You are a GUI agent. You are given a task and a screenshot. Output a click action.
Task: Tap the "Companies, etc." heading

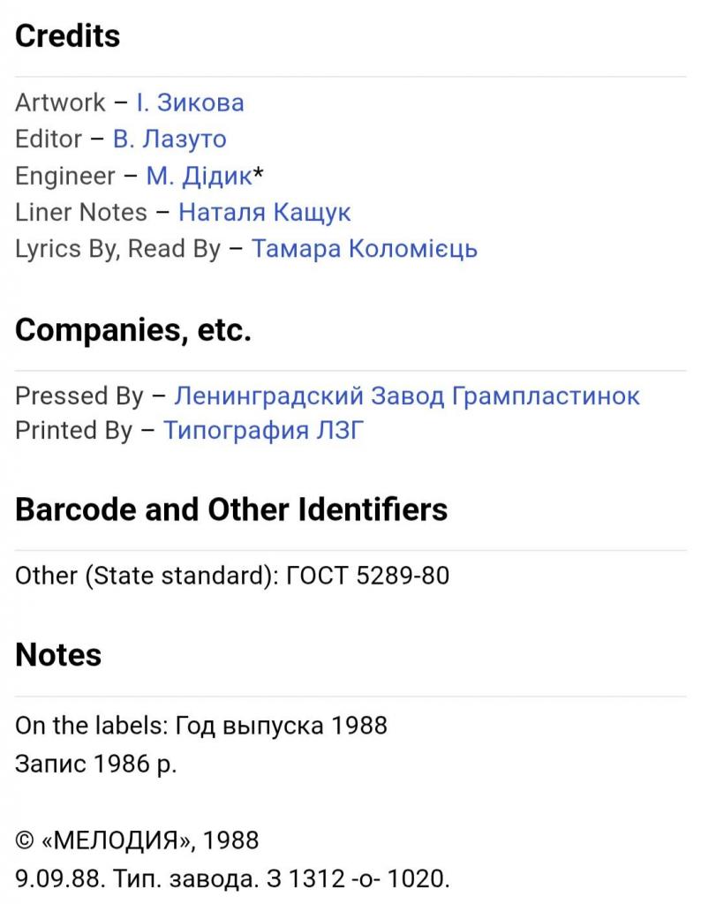point(133,330)
